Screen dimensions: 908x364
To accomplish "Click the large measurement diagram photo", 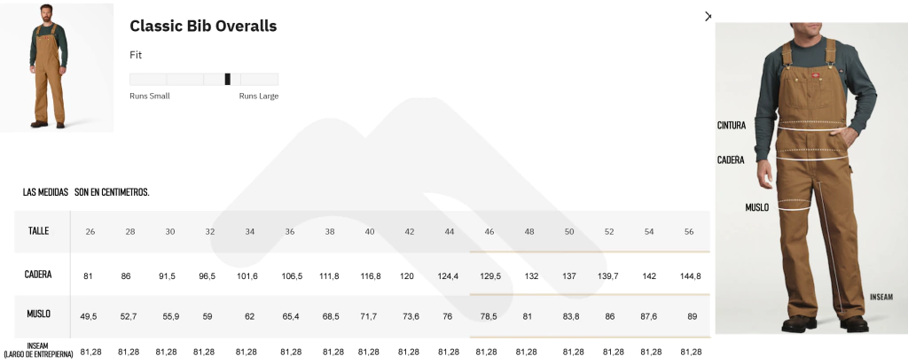I will [811, 178].
